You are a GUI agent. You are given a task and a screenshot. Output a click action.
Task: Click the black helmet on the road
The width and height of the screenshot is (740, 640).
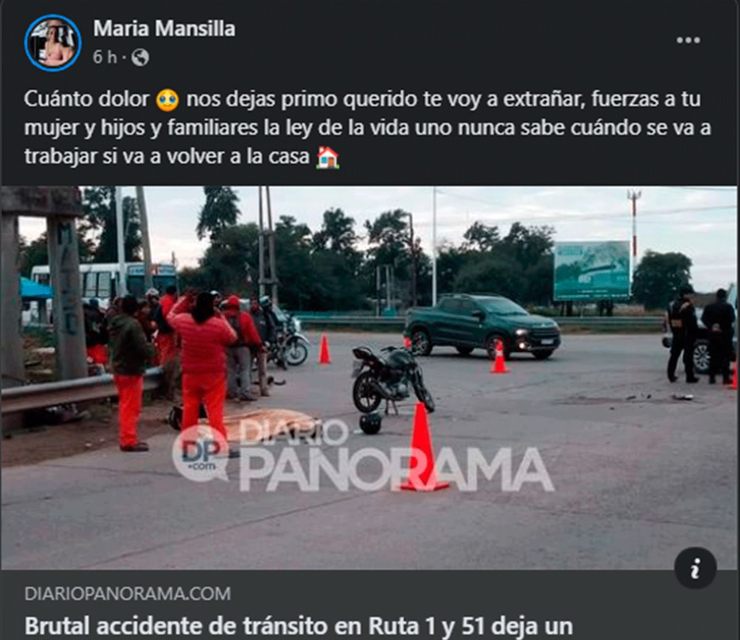370,423
